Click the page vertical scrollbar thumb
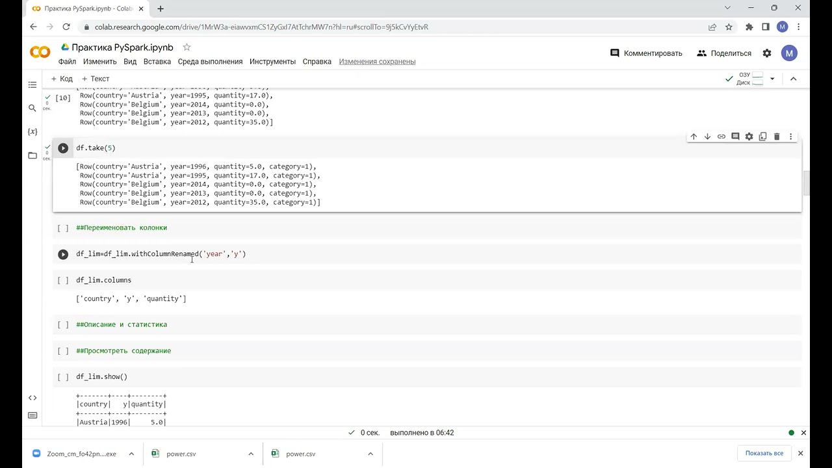832x468 pixels. click(x=807, y=183)
